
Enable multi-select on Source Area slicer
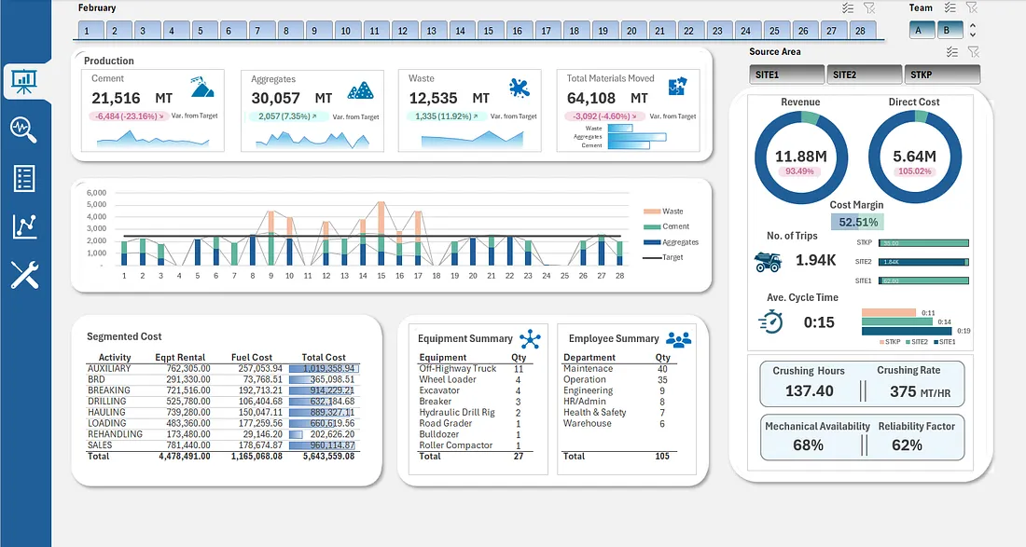(x=952, y=51)
